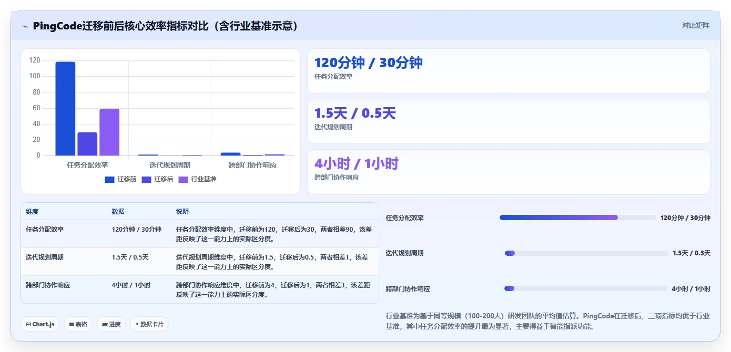Viewport: 731px width, 352px height.
Task: Click the large 120分钟 / 30分钟 card value
Action: [368, 63]
